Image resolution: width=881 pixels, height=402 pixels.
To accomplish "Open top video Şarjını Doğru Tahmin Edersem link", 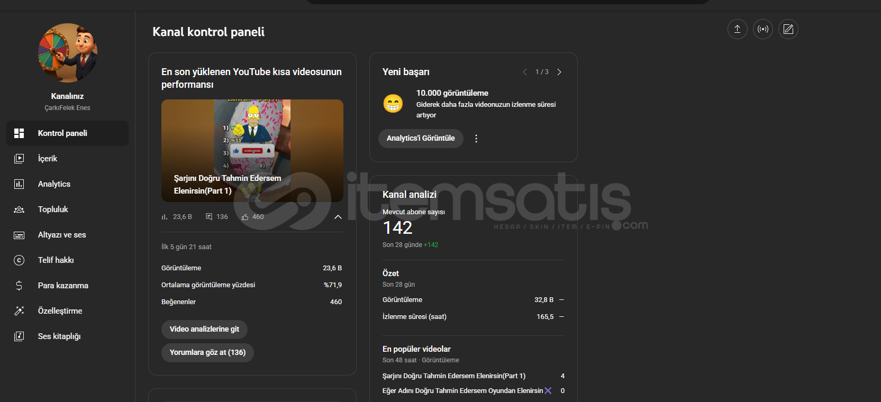I will pyautogui.click(x=453, y=376).
